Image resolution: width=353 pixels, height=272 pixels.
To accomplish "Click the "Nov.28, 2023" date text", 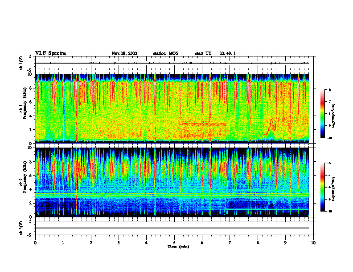I will [124, 53].
